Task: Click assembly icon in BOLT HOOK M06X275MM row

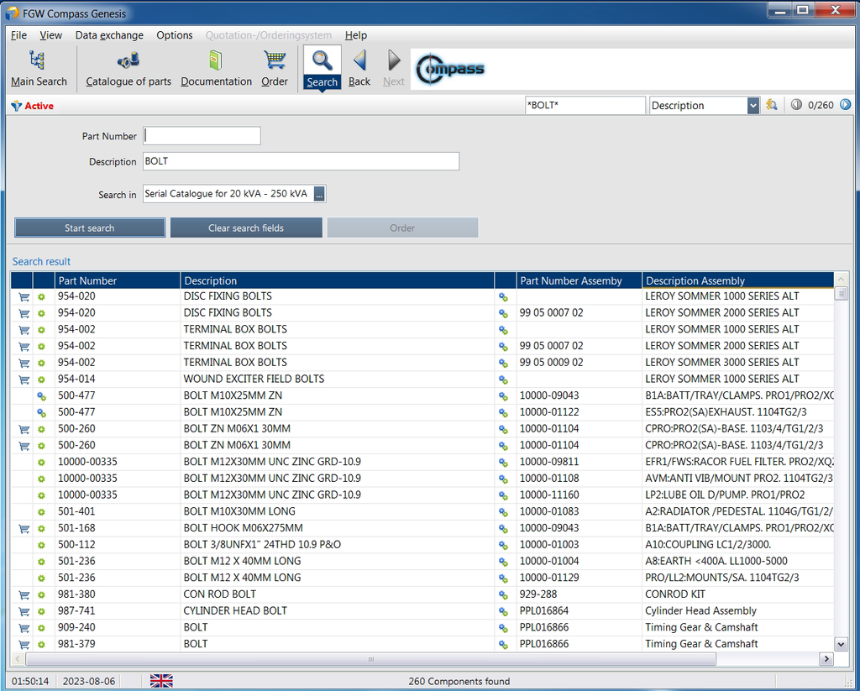Action: point(503,529)
